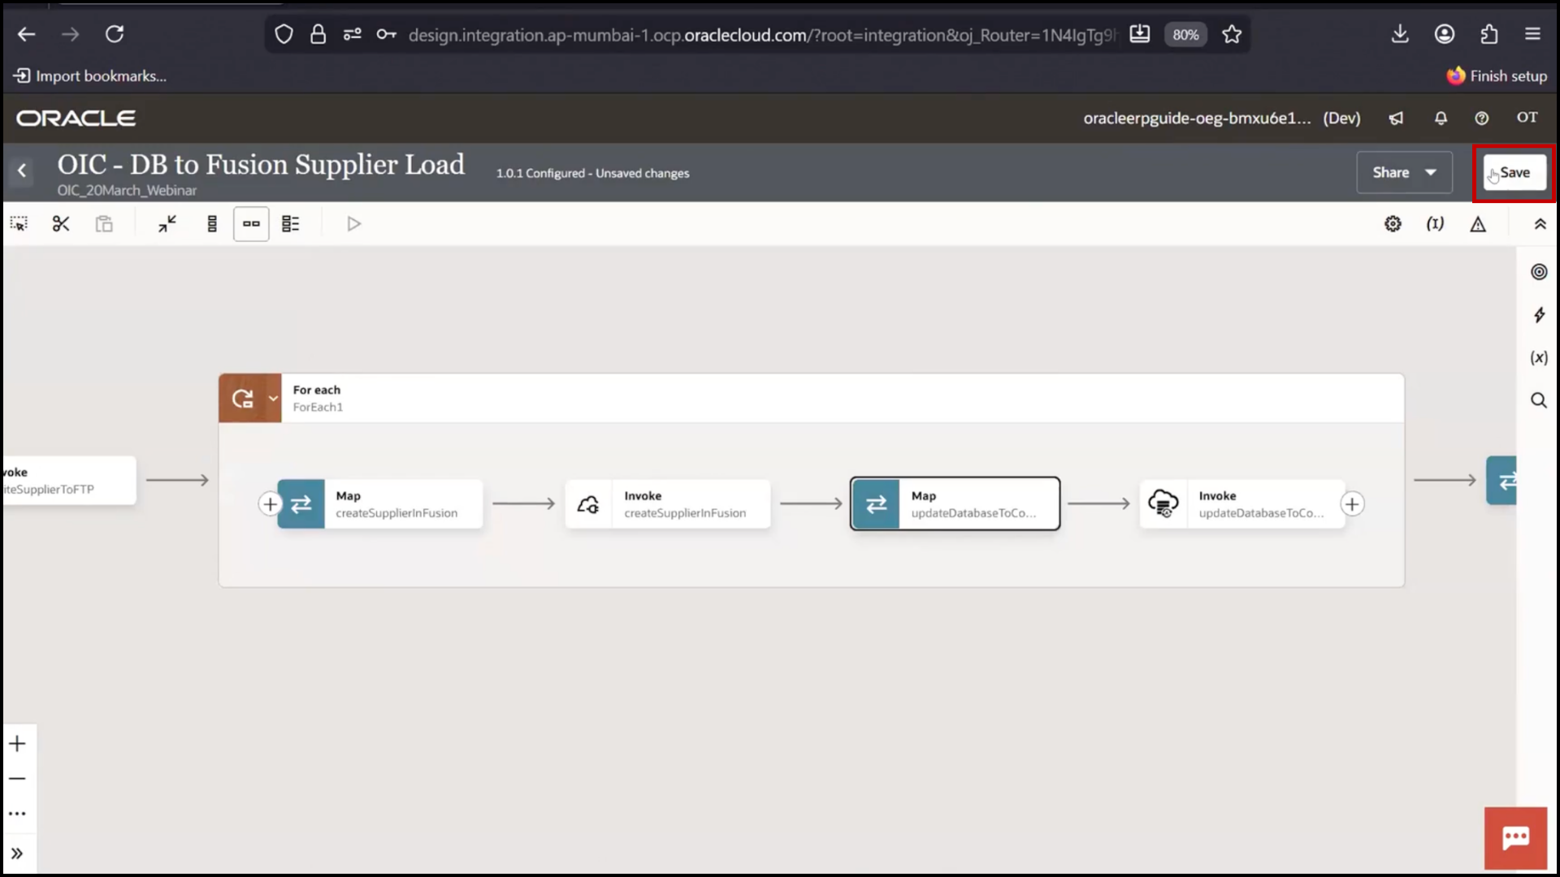Go back using the header chevron

[x=22, y=171]
